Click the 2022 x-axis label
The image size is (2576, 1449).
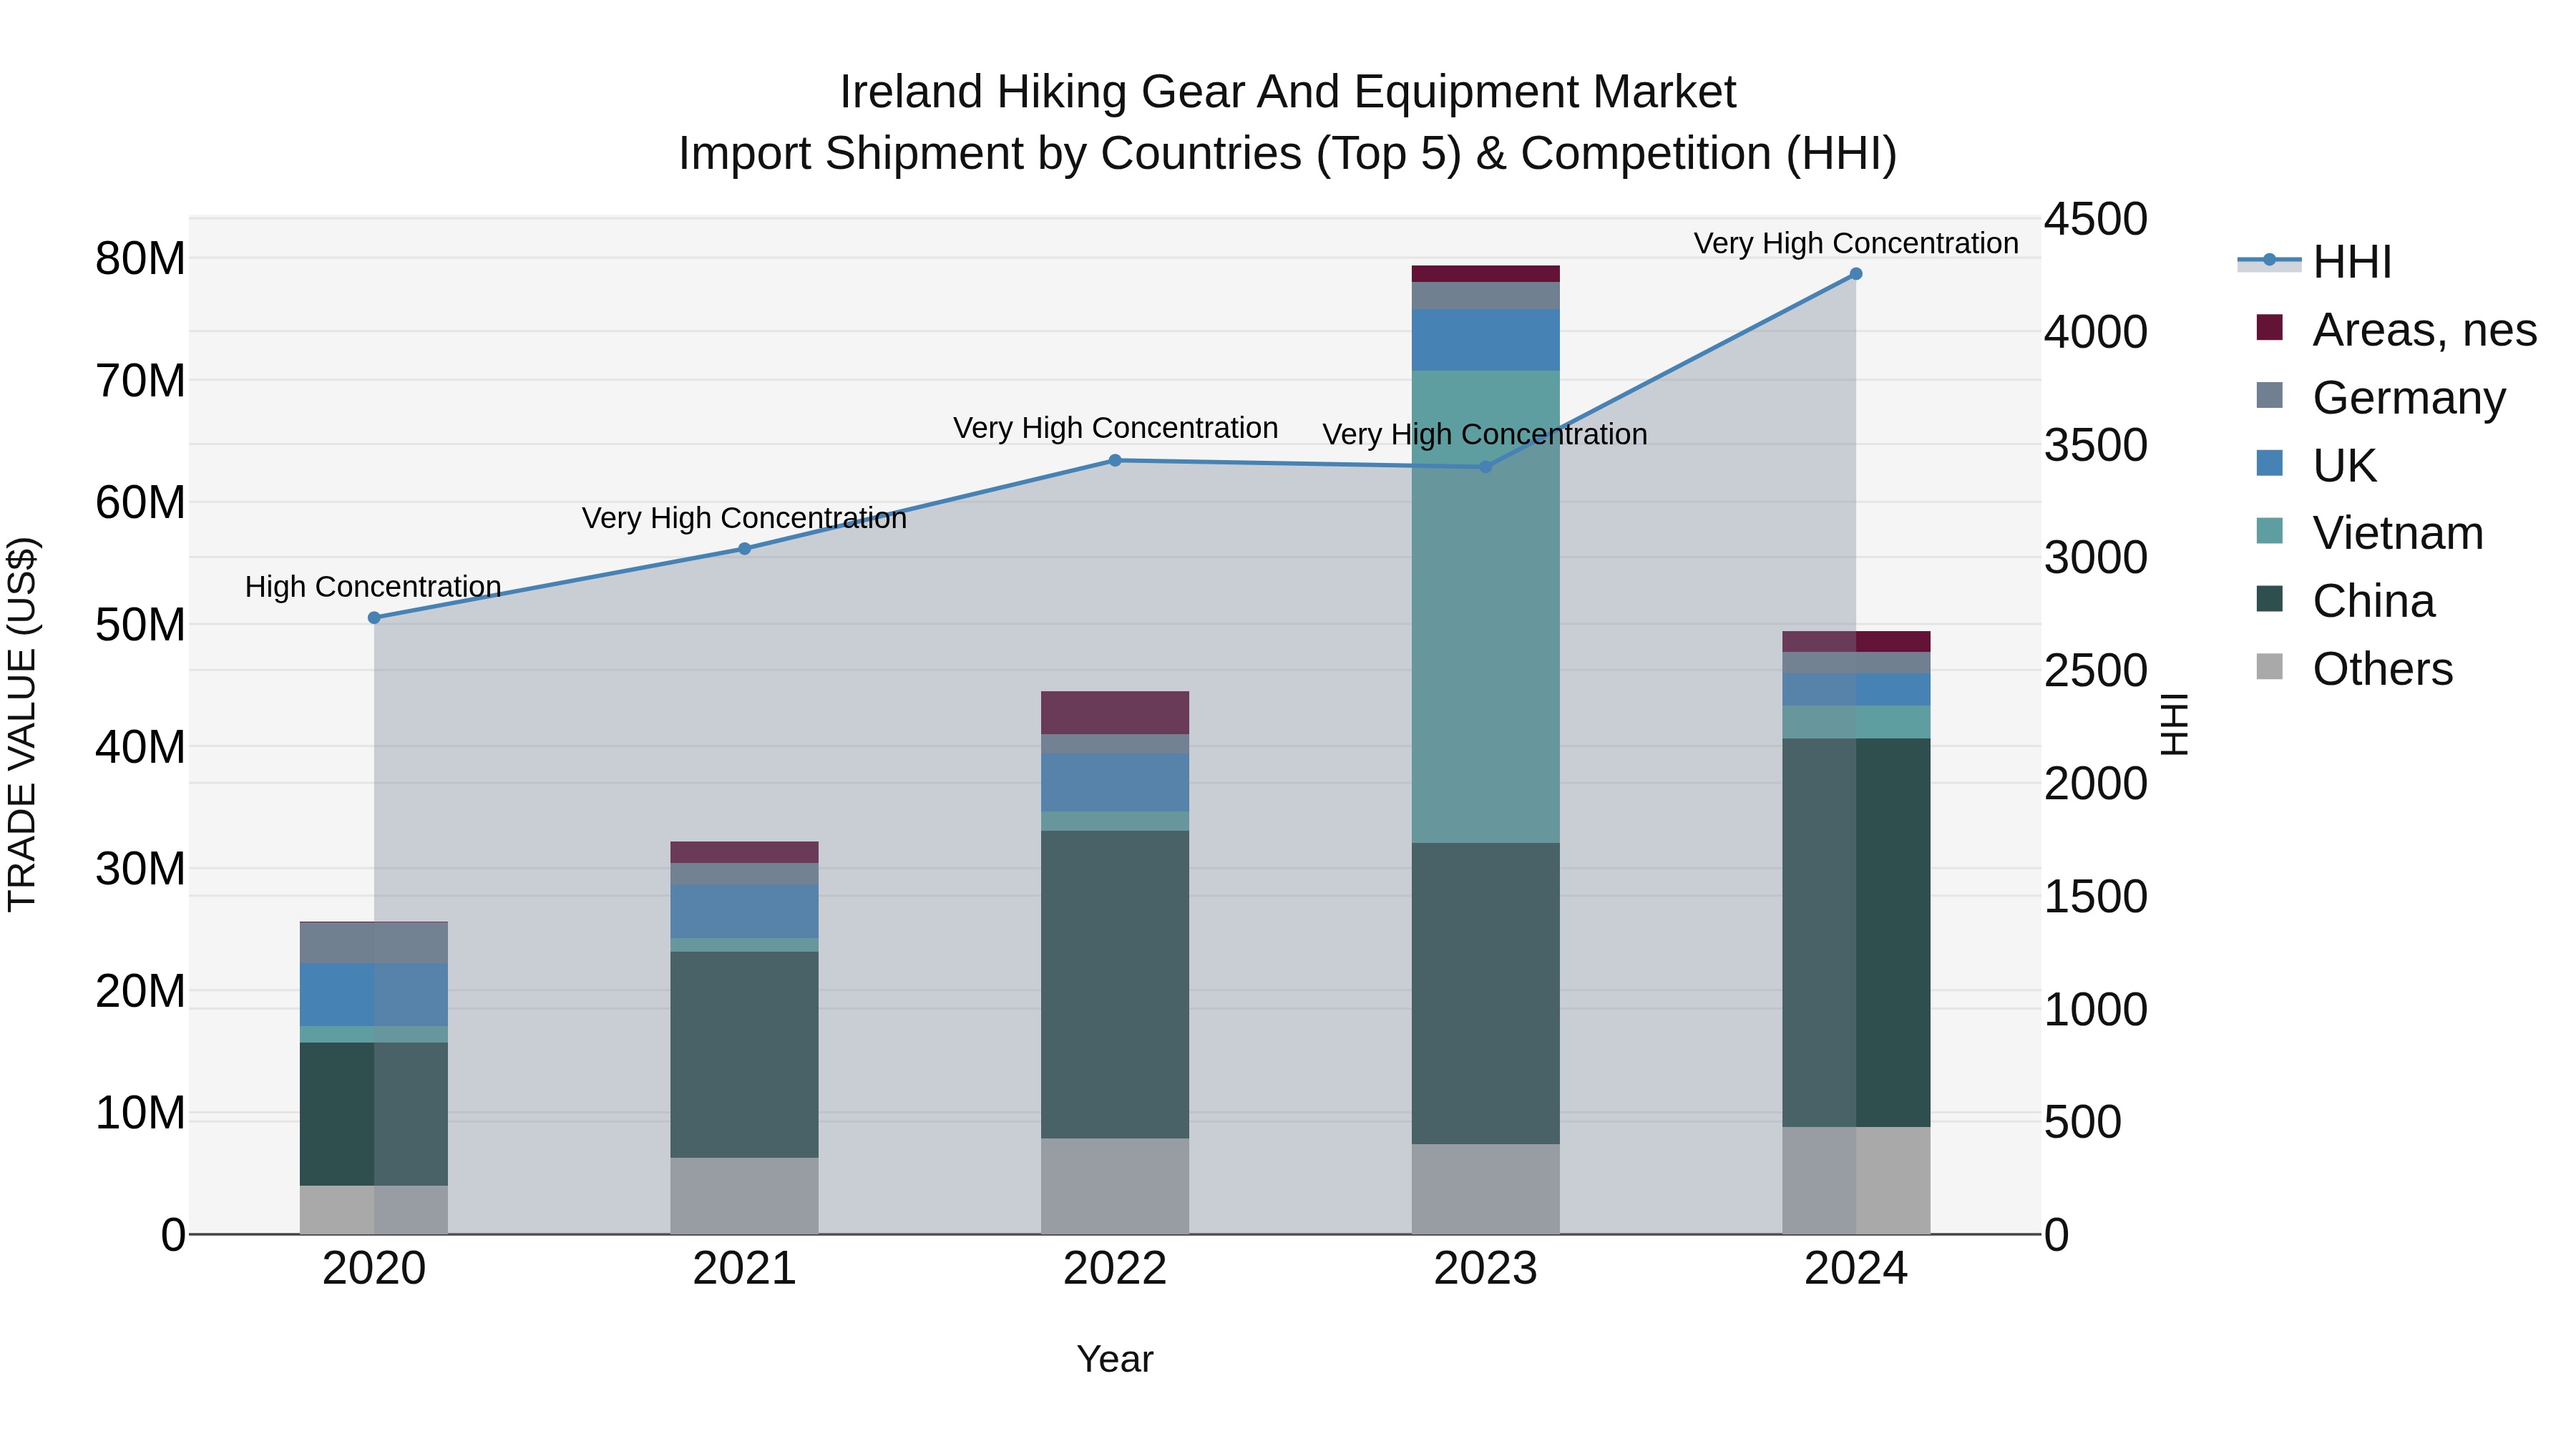1115,1269
